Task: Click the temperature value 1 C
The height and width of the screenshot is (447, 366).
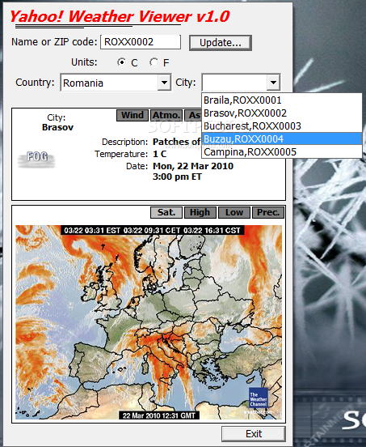Action: coord(159,154)
